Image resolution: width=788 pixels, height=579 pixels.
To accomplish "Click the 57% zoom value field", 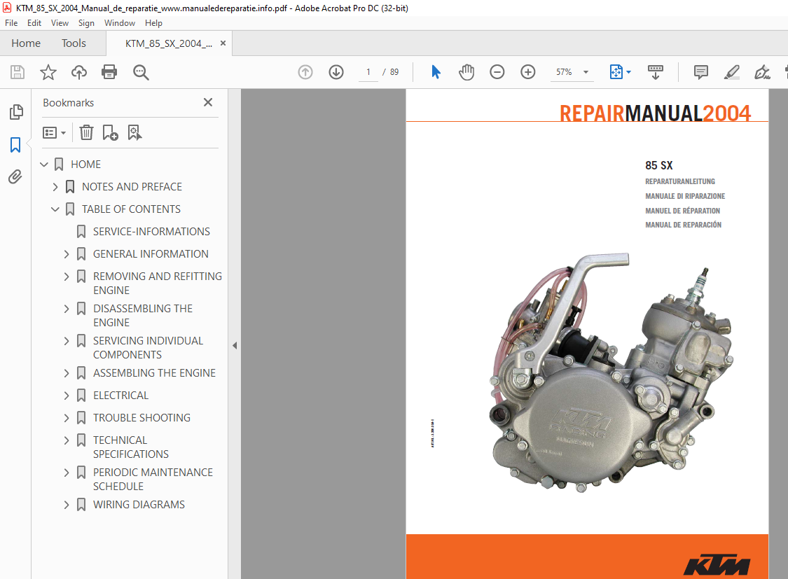I will [564, 72].
